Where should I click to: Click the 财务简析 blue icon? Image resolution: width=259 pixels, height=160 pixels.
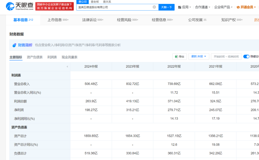[x=14, y=45]
